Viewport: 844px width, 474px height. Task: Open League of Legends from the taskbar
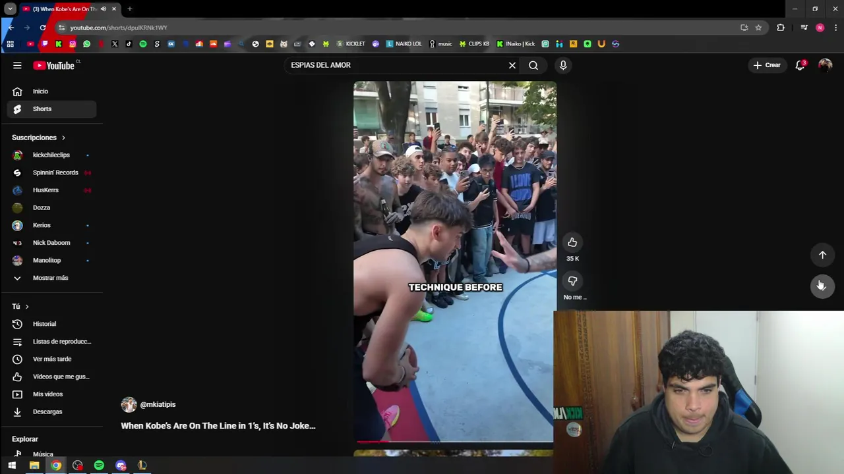(x=142, y=465)
